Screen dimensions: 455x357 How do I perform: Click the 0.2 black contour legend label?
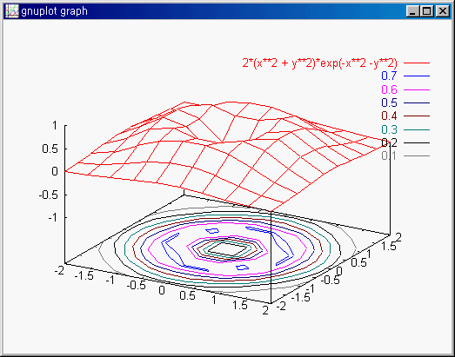click(x=389, y=142)
